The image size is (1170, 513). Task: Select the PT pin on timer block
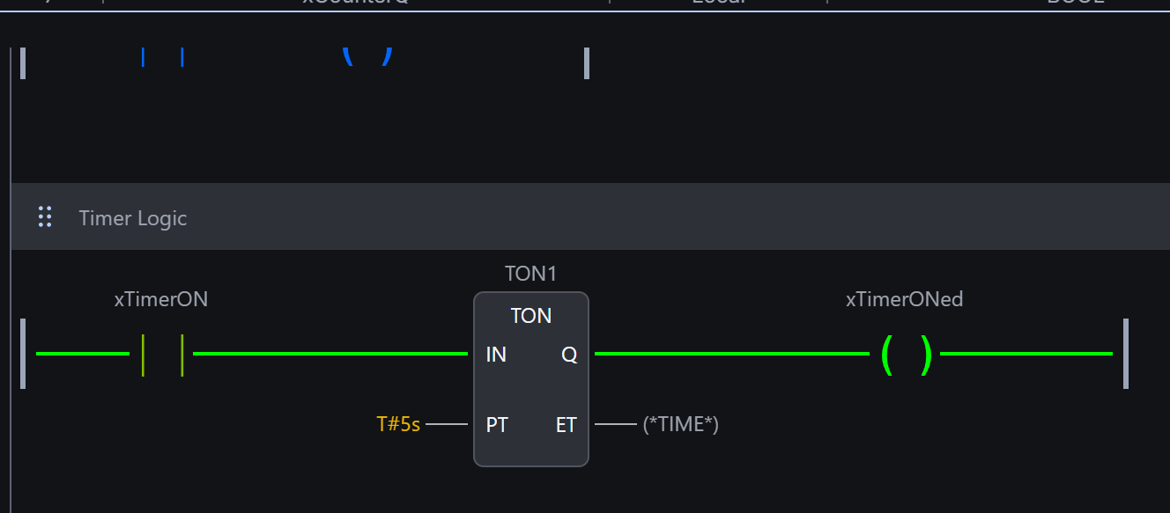point(497,425)
